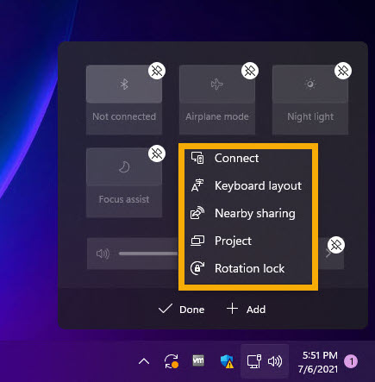Unpin the Bluetooth Not connected tile
Screen dimensions: 375x382
pos(157,71)
